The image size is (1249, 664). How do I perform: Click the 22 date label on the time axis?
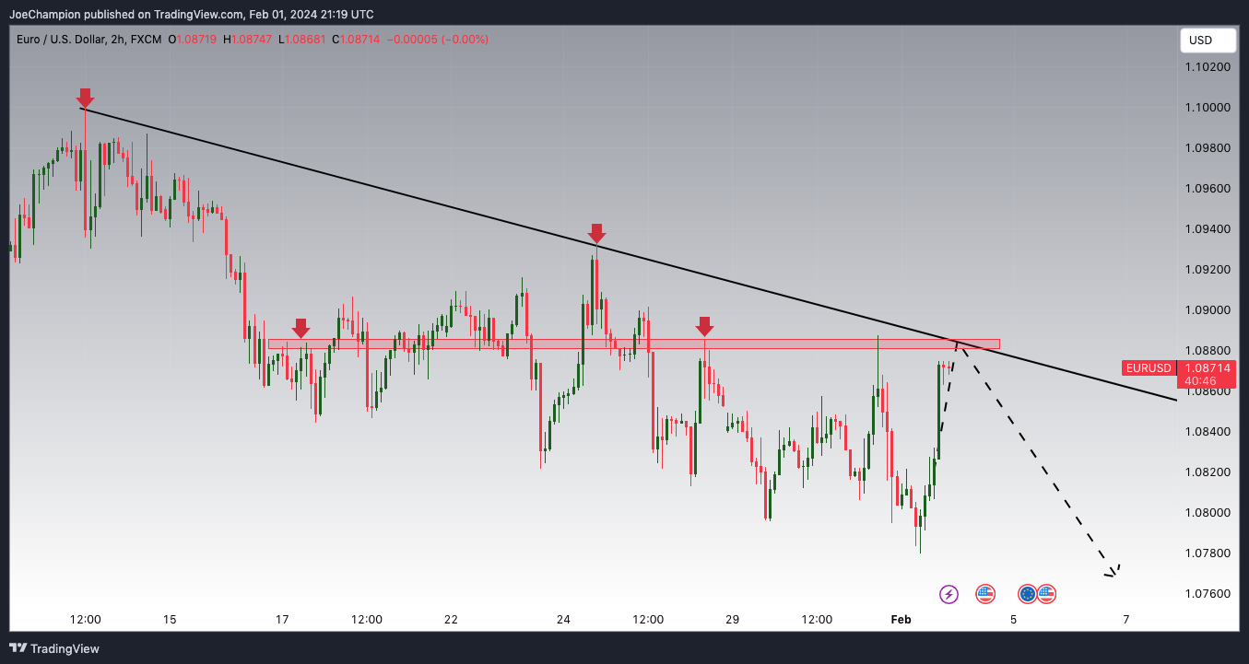pyautogui.click(x=451, y=620)
